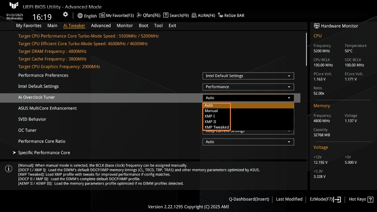
Task: Select ASUS MultiCore Enhancement row
Action: 47,108
